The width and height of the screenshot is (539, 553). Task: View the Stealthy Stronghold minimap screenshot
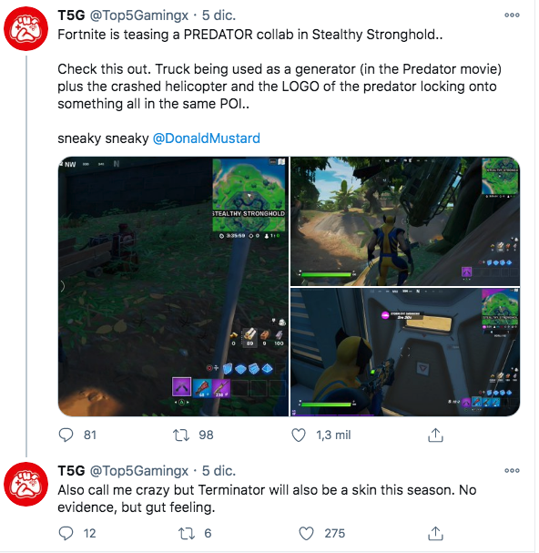click(x=173, y=286)
